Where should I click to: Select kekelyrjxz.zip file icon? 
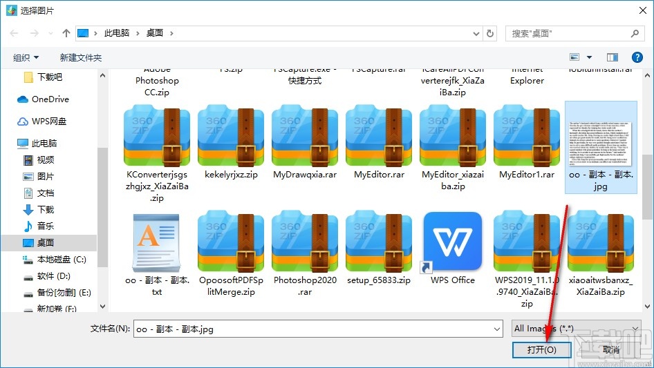click(231, 135)
